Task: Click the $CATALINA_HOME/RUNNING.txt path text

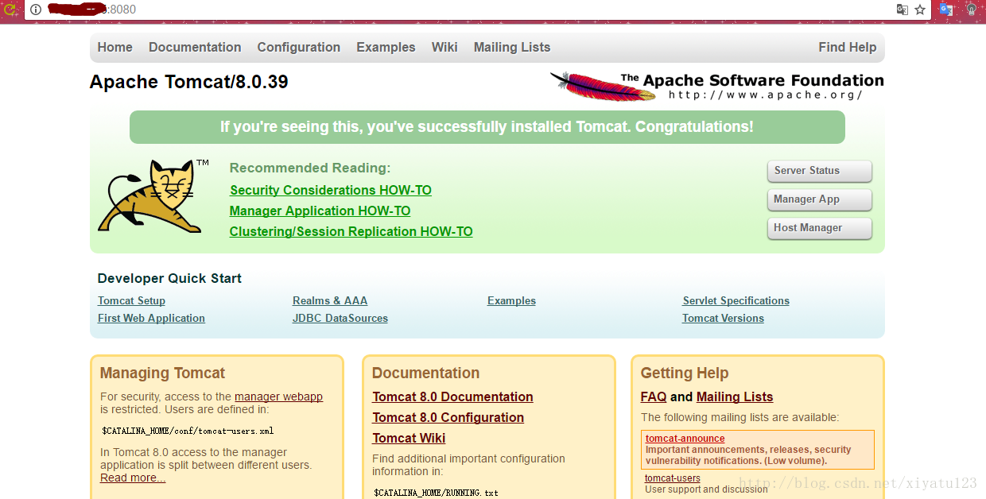Action: pyautogui.click(x=436, y=493)
